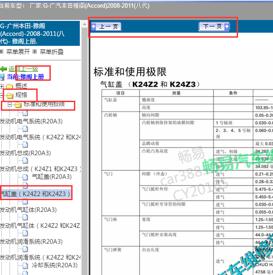Open 发动机气缸体(R20A3) in the tree
This screenshot has width=273, height=275.
click(28, 210)
